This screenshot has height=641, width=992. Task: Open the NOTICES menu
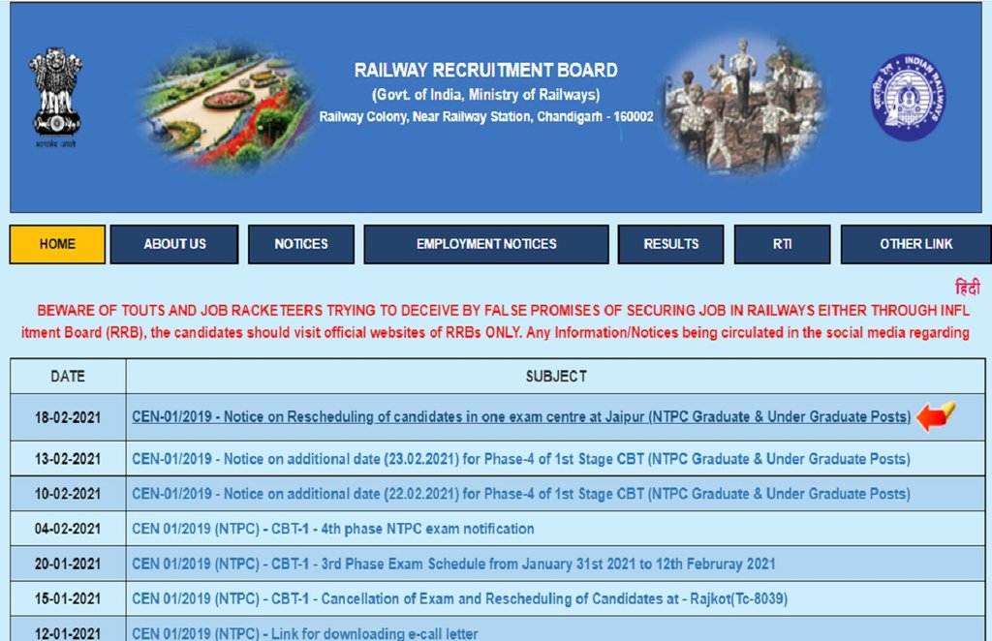point(301,244)
